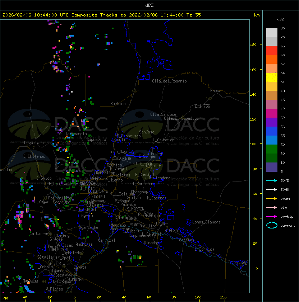This screenshot has height=302, width=299.
Task: Click the 'C_Chilenos' map label
Action: click(x=34, y=156)
